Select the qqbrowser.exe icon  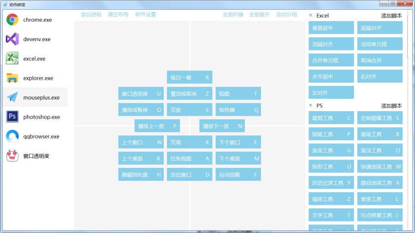click(x=12, y=137)
